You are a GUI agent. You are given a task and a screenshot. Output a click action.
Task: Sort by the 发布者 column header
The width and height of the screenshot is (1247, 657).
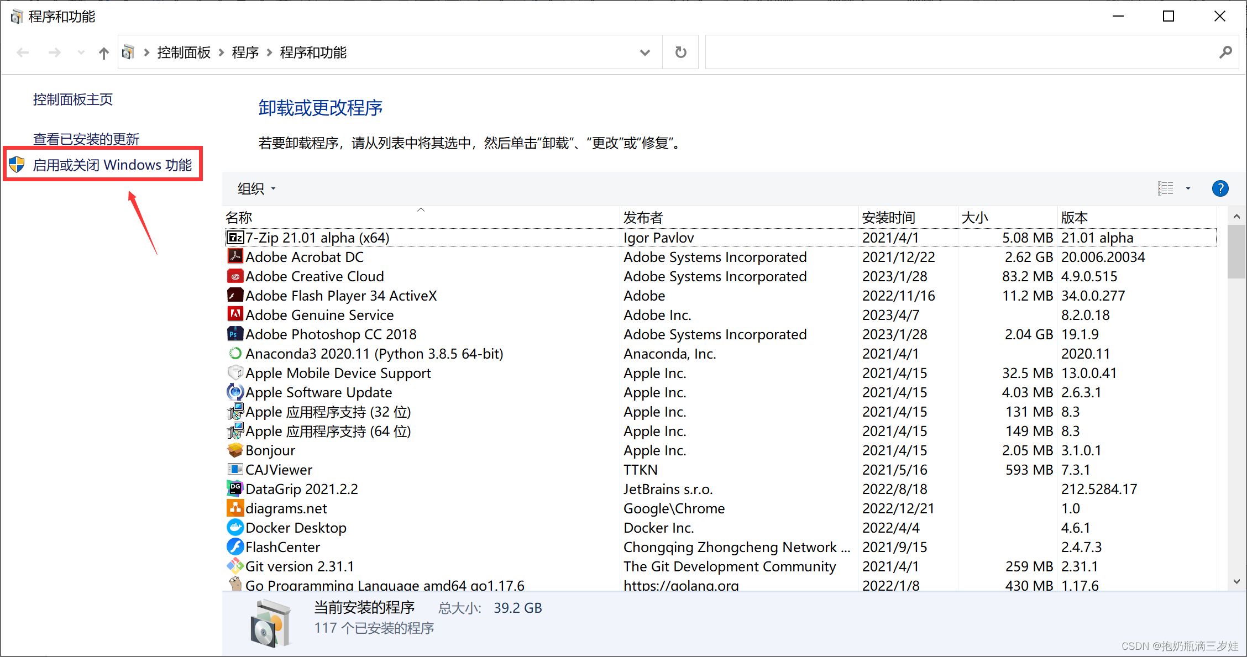739,217
